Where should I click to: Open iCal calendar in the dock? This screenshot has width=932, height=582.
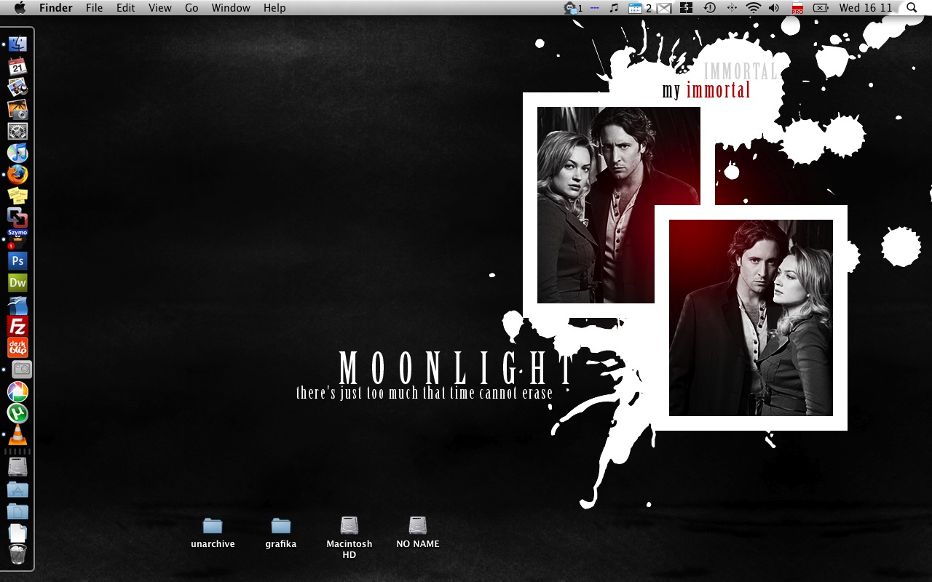click(17, 66)
